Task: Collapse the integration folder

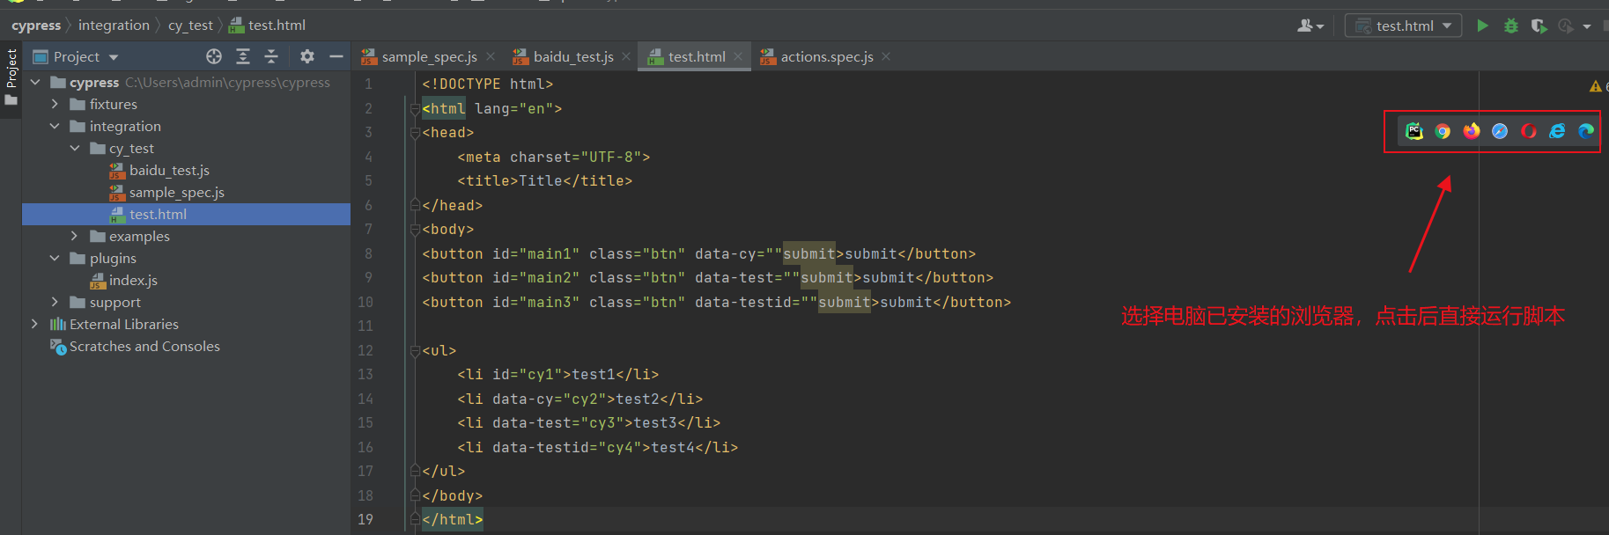Action: (x=55, y=126)
